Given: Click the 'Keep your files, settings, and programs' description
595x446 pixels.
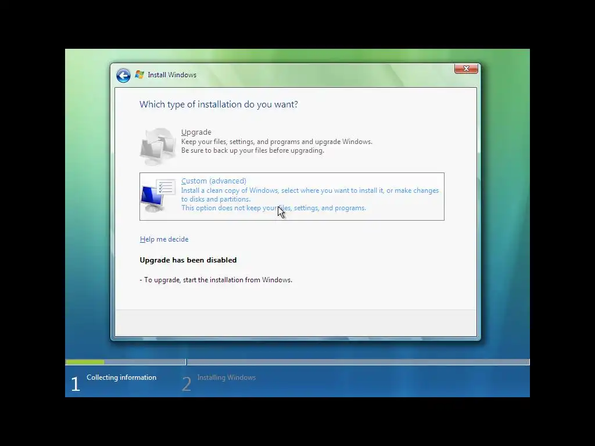Looking at the screenshot, I should coord(277,142).
